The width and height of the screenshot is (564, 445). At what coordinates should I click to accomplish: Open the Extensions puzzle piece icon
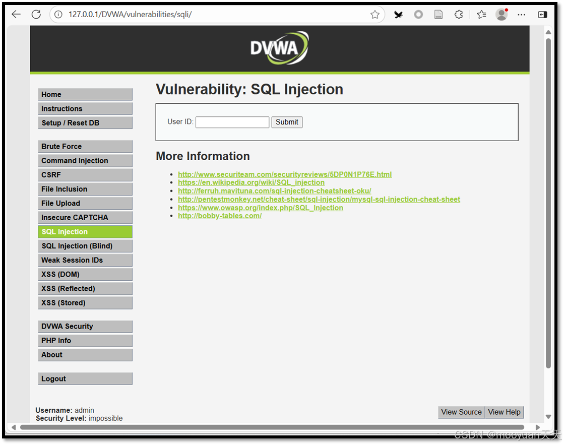coord(458,15)
